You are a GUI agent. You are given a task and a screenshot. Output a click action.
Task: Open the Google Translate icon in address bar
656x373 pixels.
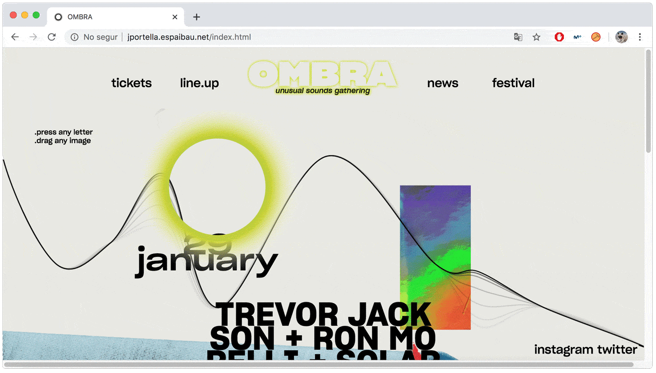point(518,37)
